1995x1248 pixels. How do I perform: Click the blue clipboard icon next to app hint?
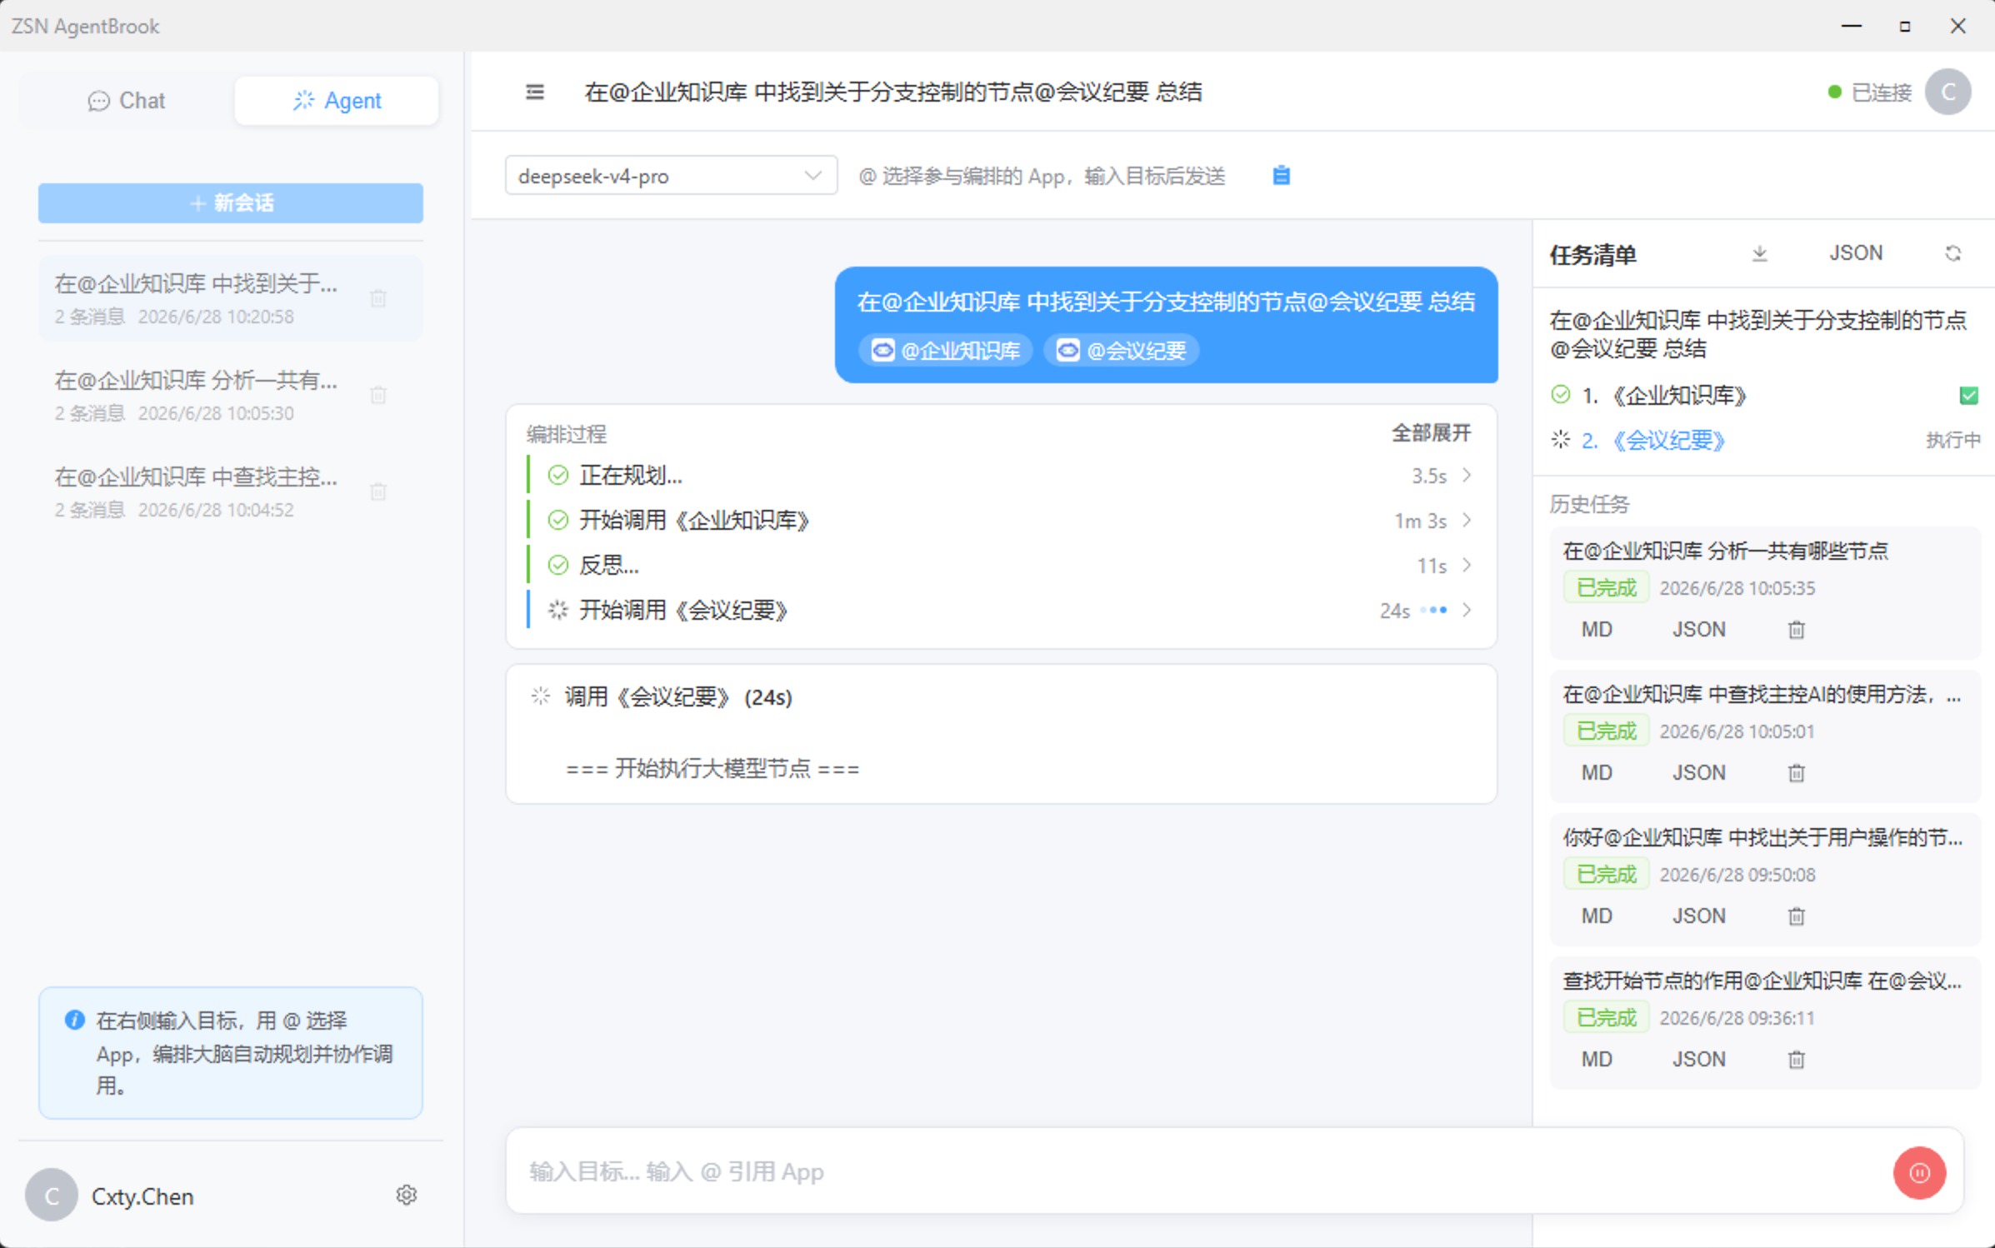click(x=1282, y=175)
